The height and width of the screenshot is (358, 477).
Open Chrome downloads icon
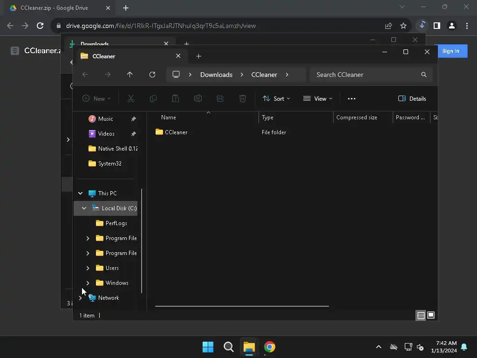[422, 25]
